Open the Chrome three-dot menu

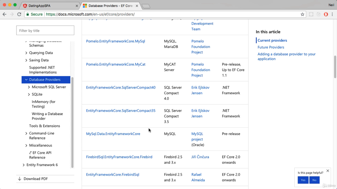333,14
